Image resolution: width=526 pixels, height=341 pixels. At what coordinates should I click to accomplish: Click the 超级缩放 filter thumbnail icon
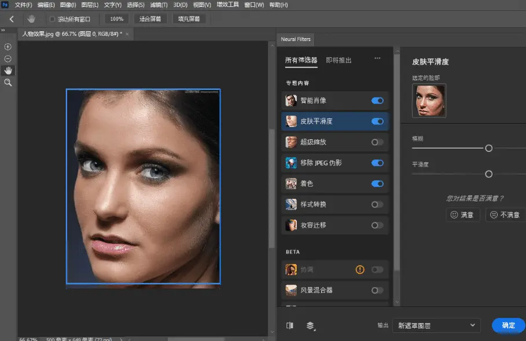[291, 142]
